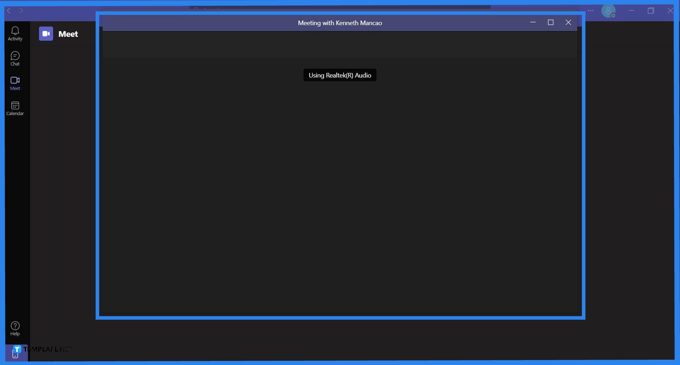Minimize the Meeting with Kenneth Mancao window
Viewport: 680px width, 365px height.
click(x=533, y=22)
